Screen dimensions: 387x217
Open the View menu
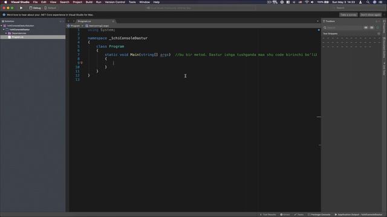click(x=53, y=2)
